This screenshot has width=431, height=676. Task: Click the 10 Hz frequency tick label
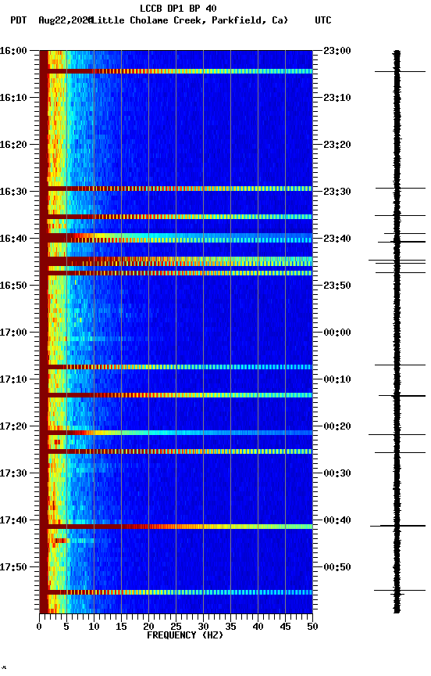pyautogui.click(x=94, y=627)
